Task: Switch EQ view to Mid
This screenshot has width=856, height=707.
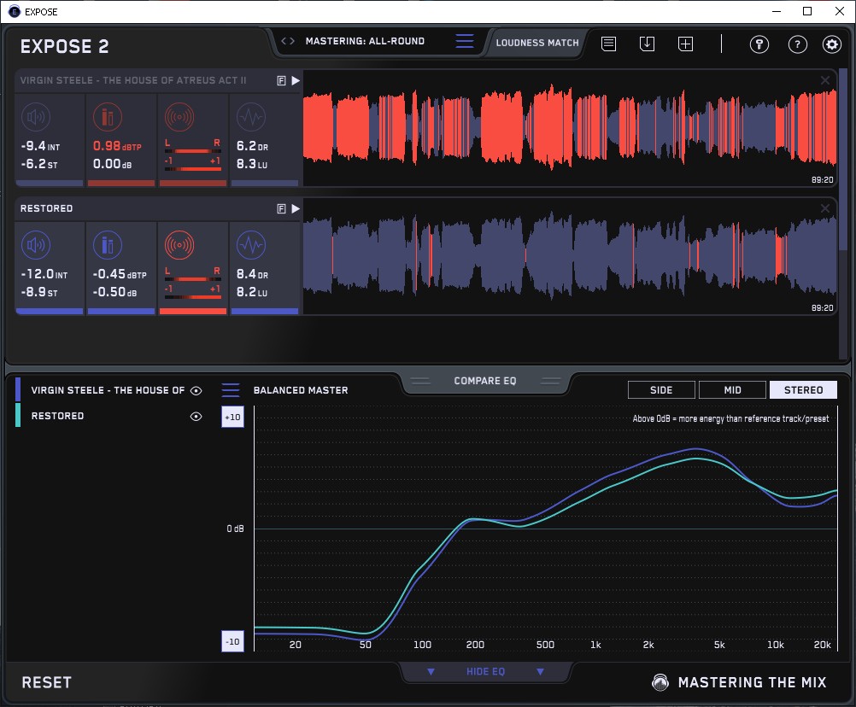Action: click(732, 390)
